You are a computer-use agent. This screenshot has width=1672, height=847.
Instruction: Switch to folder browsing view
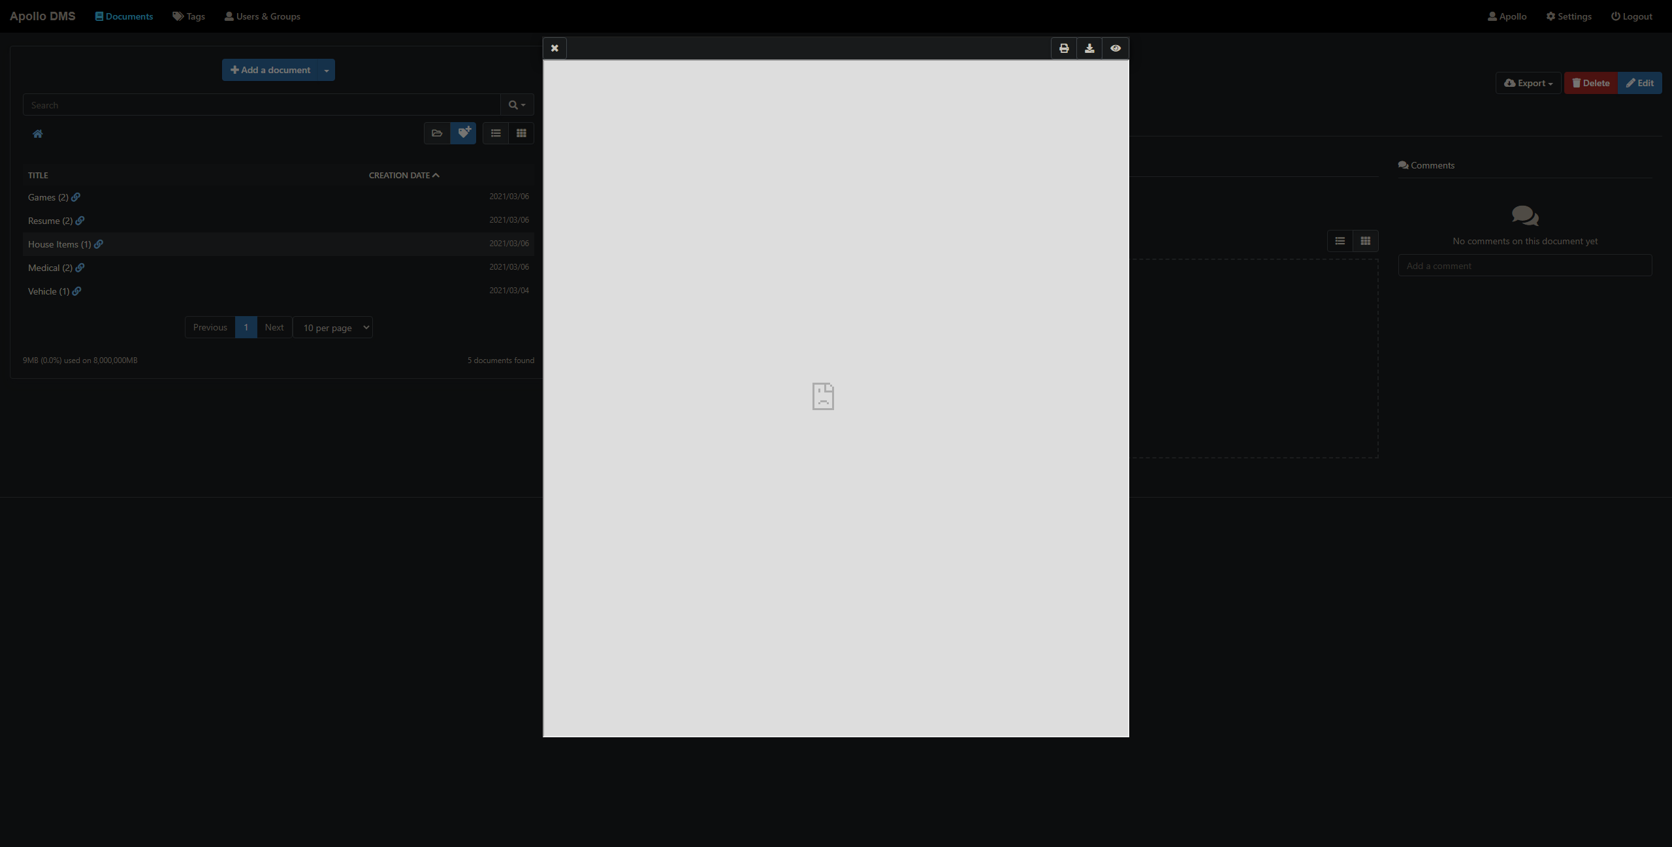[437, 133]
